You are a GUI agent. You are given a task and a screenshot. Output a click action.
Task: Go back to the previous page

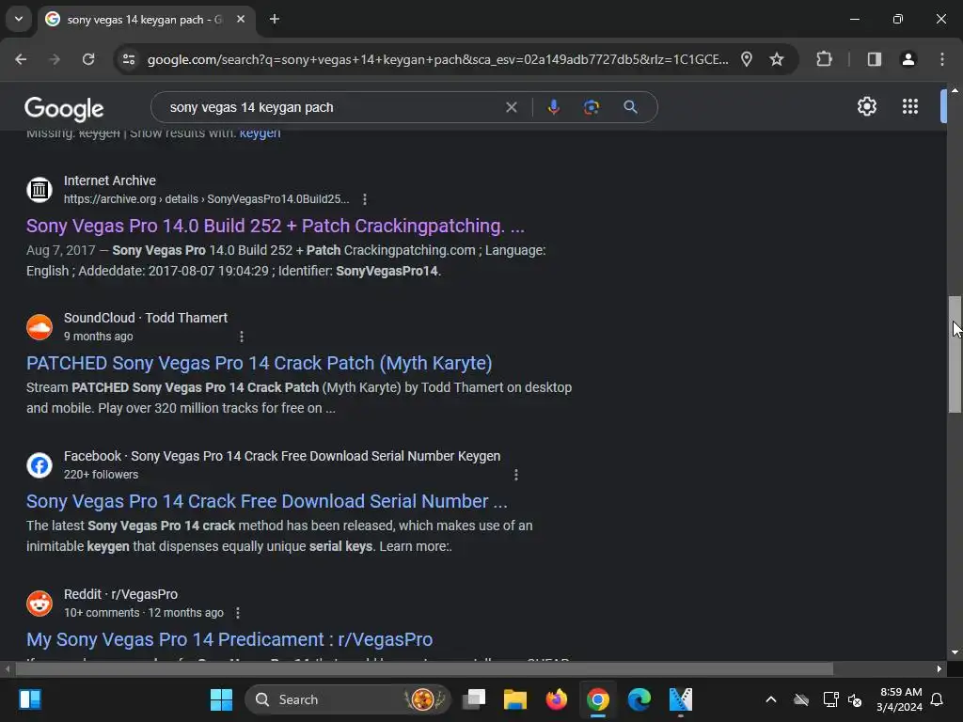pos(21,59)
